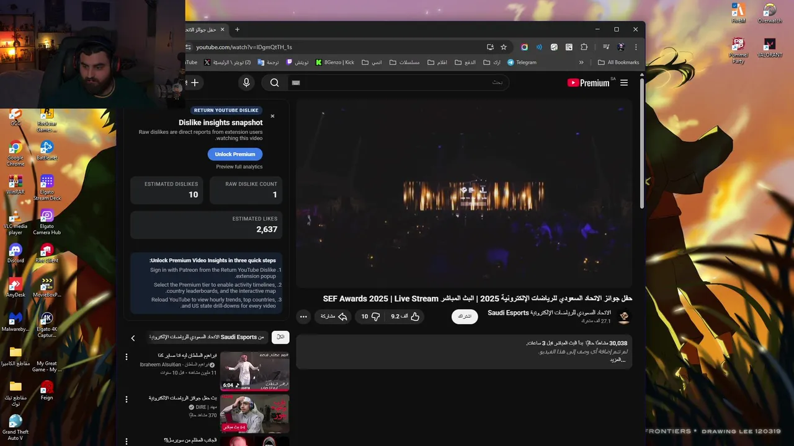Select the VALORANT desktop icon
The image size is (794, 446).
769,48
